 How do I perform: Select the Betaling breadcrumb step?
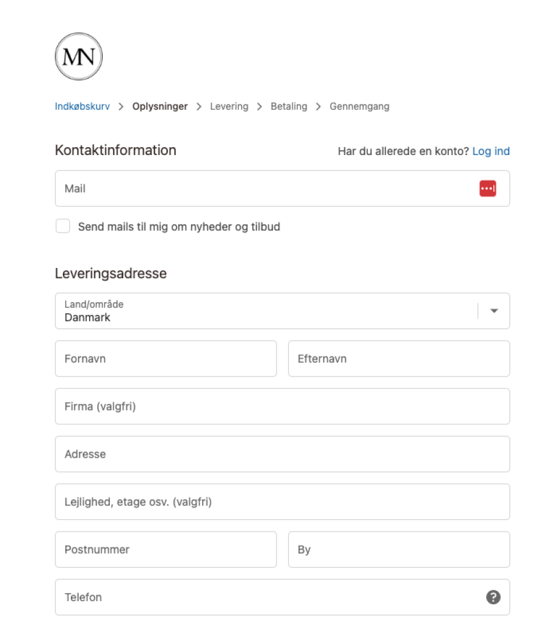pos(289,106)
